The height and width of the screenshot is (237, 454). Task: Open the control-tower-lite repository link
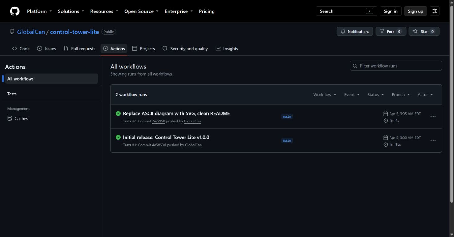pos(74,32)
